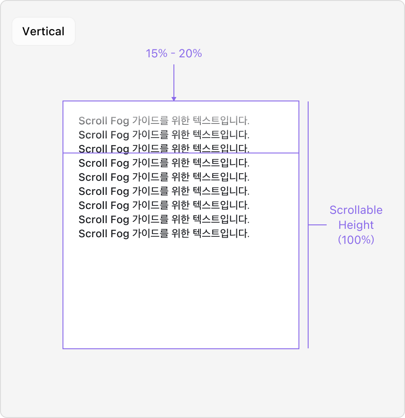Click the "(100%)" text in the height label
Image resolution: width=405 pixels, height=418 pixels.
[x=356, y=240]
